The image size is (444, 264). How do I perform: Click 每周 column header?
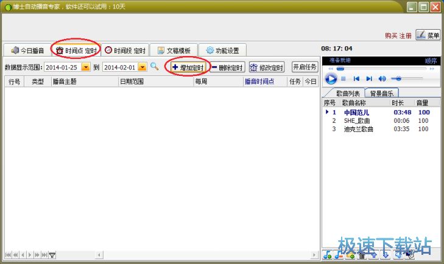pyautogui.click(x=218, y=82)
